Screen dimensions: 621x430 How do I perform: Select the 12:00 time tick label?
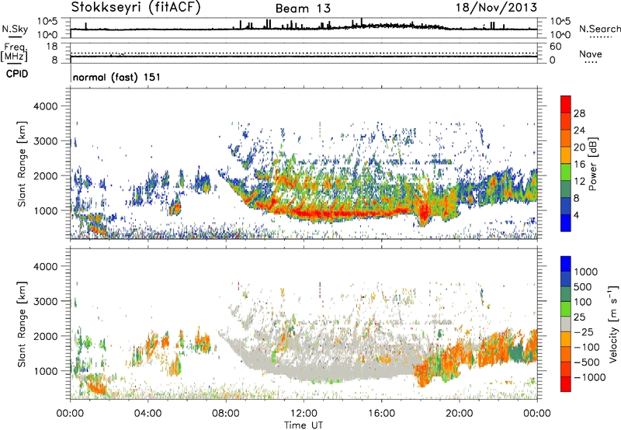304,414
